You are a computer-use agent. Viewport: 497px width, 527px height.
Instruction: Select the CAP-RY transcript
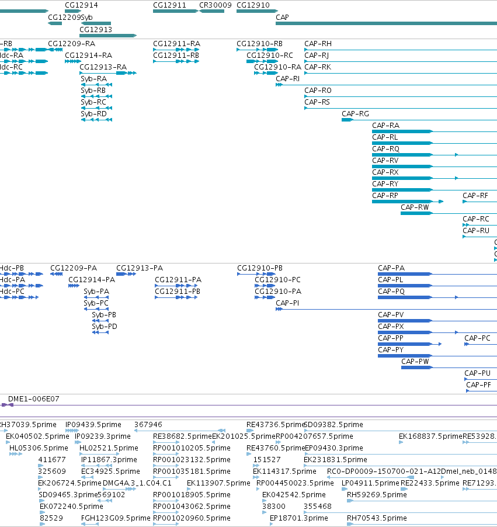(385, 184)
